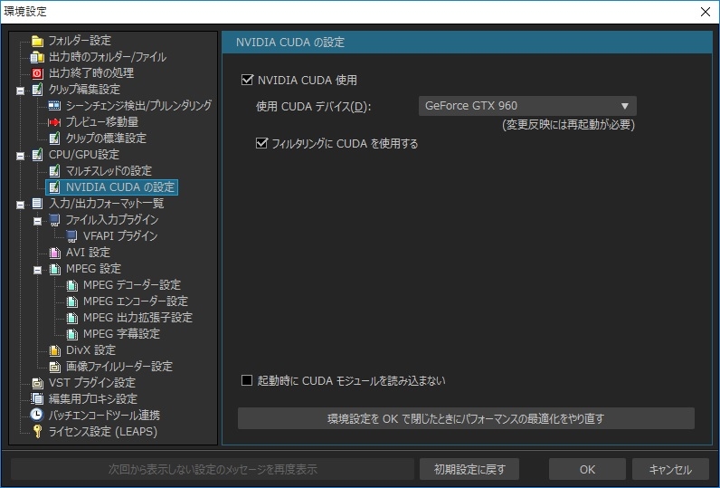
Task: Collapse the MPEG 設定 tree node
Action: tap(37, 270)
